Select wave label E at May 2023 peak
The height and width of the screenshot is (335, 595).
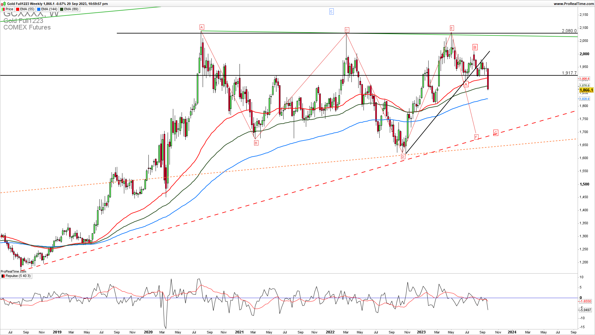[x=452, y=28]
